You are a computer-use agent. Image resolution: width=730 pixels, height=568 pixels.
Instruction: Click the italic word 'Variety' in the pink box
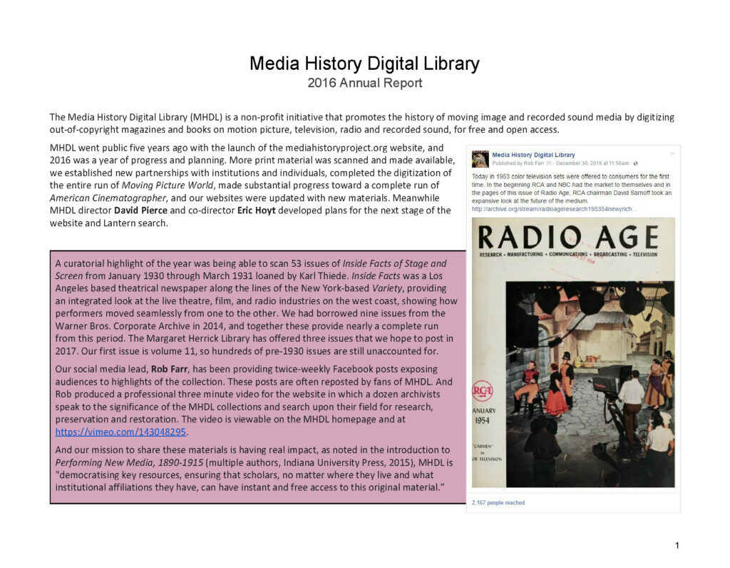pyautogui.click(x=389, y=288)
